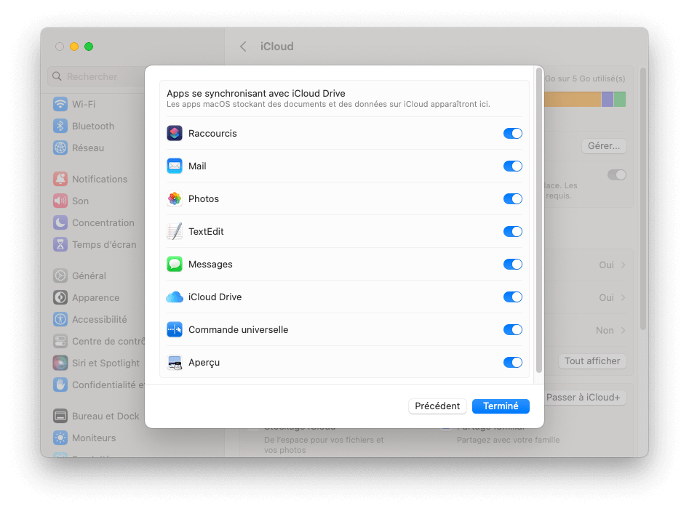Click the main window's vertical scrollbar
The width and height of the screenshot is (689, 511).
tap(643, 198)
